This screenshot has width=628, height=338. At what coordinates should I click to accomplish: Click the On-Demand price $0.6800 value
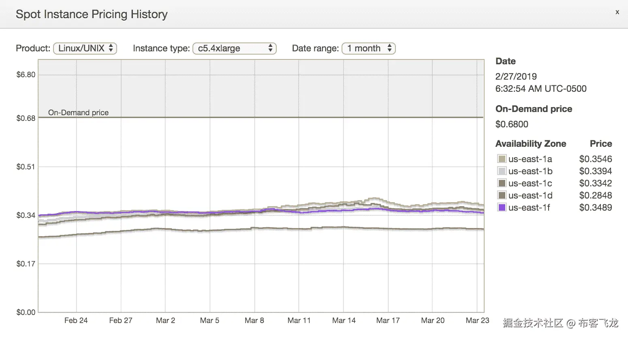point(512,124)
